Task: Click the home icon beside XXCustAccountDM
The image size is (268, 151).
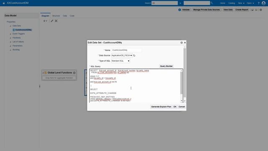Action: point(4,3)
